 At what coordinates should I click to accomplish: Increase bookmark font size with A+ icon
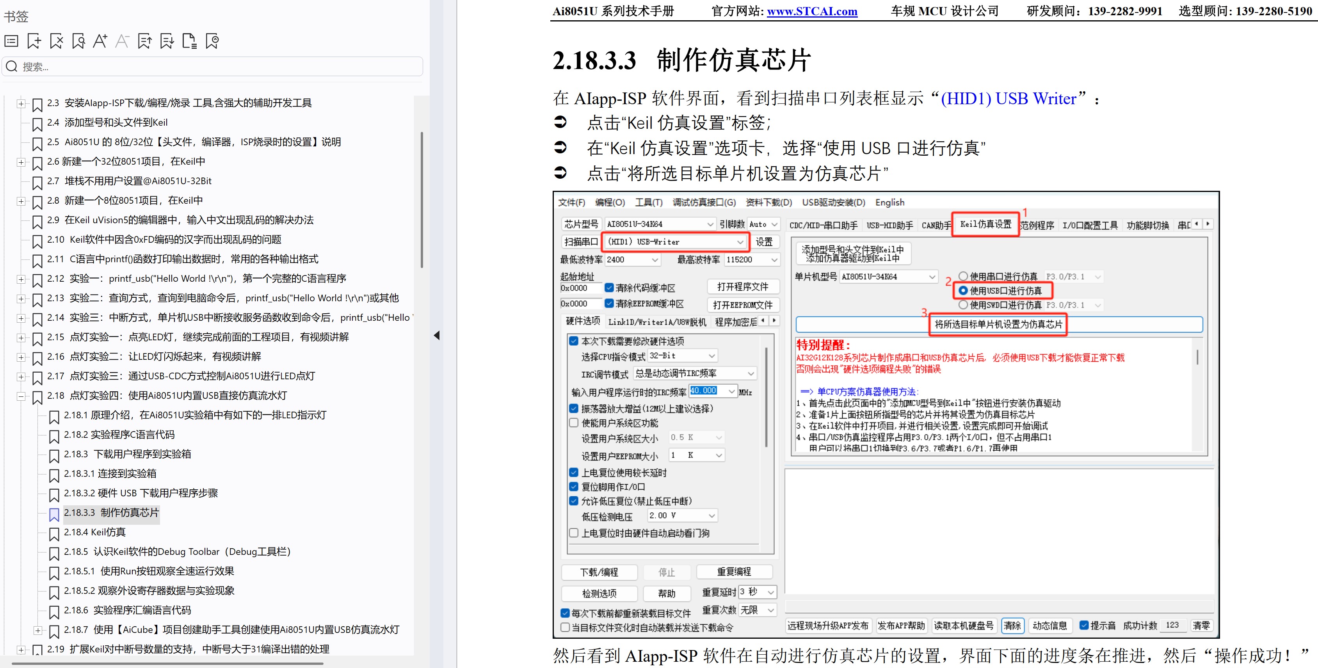click(100, 41)
